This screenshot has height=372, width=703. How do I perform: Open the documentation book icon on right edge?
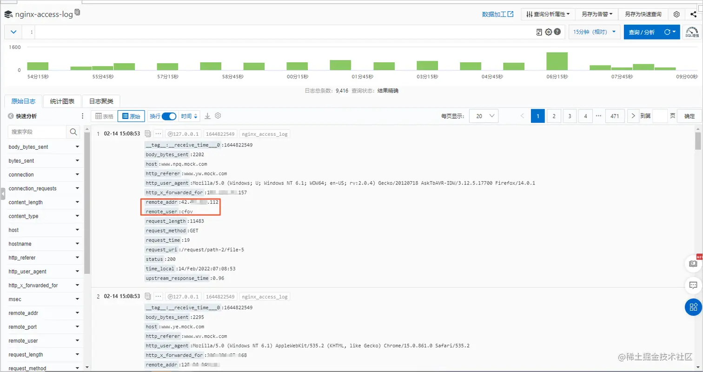pos(693,264)
